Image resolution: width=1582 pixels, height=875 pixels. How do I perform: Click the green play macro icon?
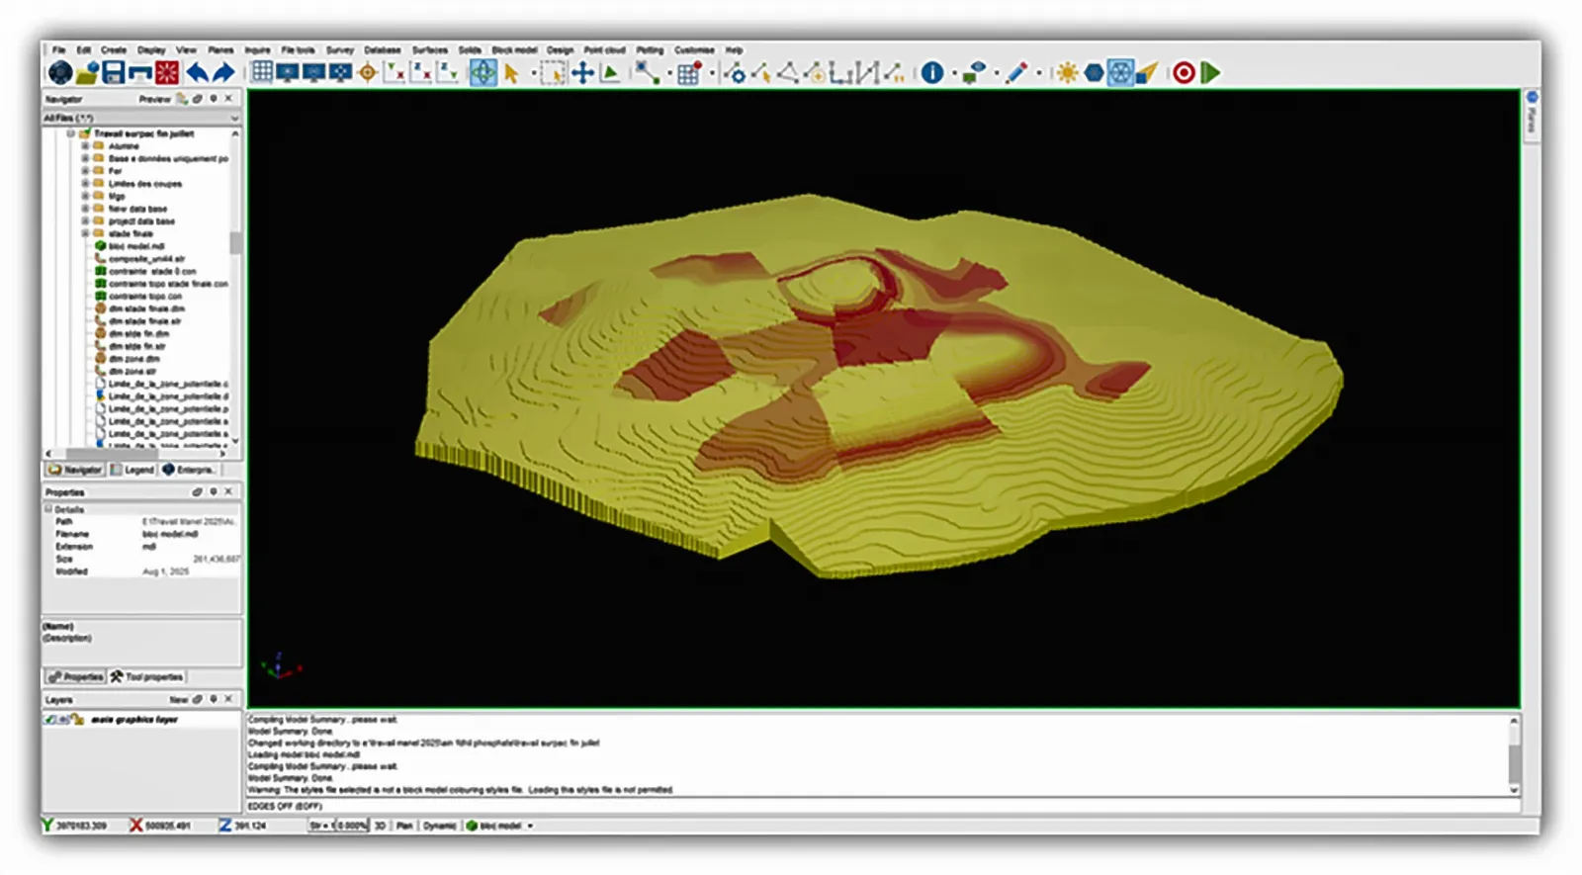pyautogui.click(x=1210, y=72)
